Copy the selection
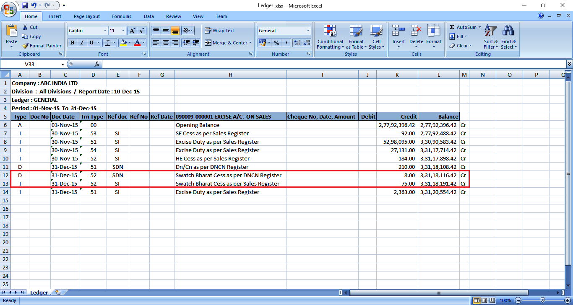Image resolution: width=573 pixels, height=305 pixels. pyautogui.click(x=31, y=36)
